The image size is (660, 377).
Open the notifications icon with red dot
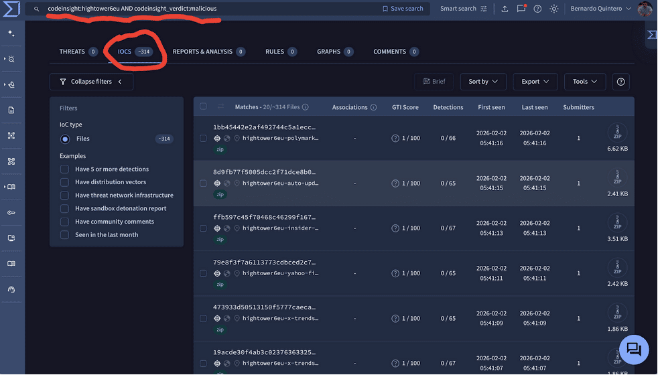click(x=521, y=9)
